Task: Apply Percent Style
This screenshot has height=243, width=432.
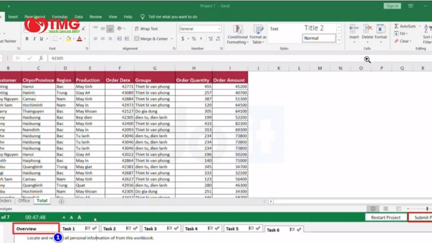Action: [194, 39]
